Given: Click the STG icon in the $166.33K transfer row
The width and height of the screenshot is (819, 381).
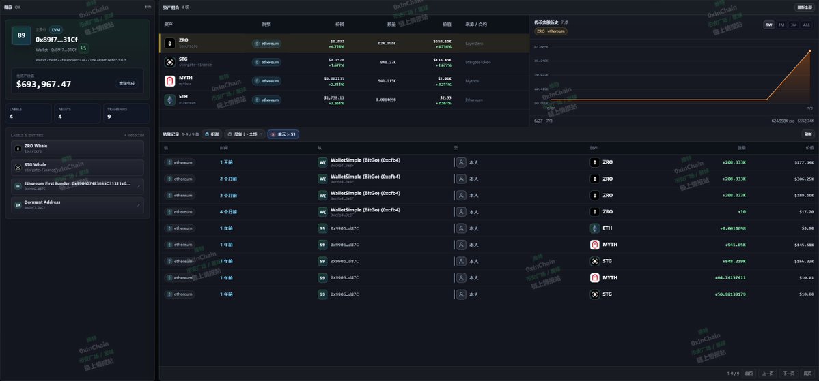Looking at the screenshot, I should (594, 261).
